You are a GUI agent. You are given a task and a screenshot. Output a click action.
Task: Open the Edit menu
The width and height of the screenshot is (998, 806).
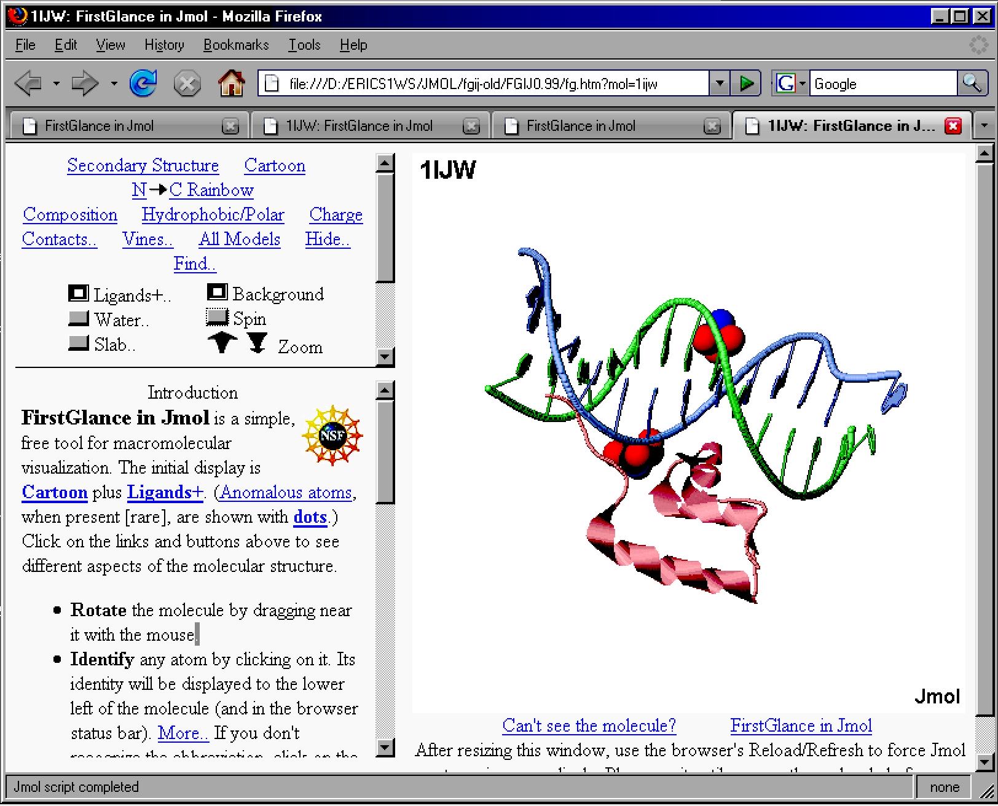click(x=66, y=45)
